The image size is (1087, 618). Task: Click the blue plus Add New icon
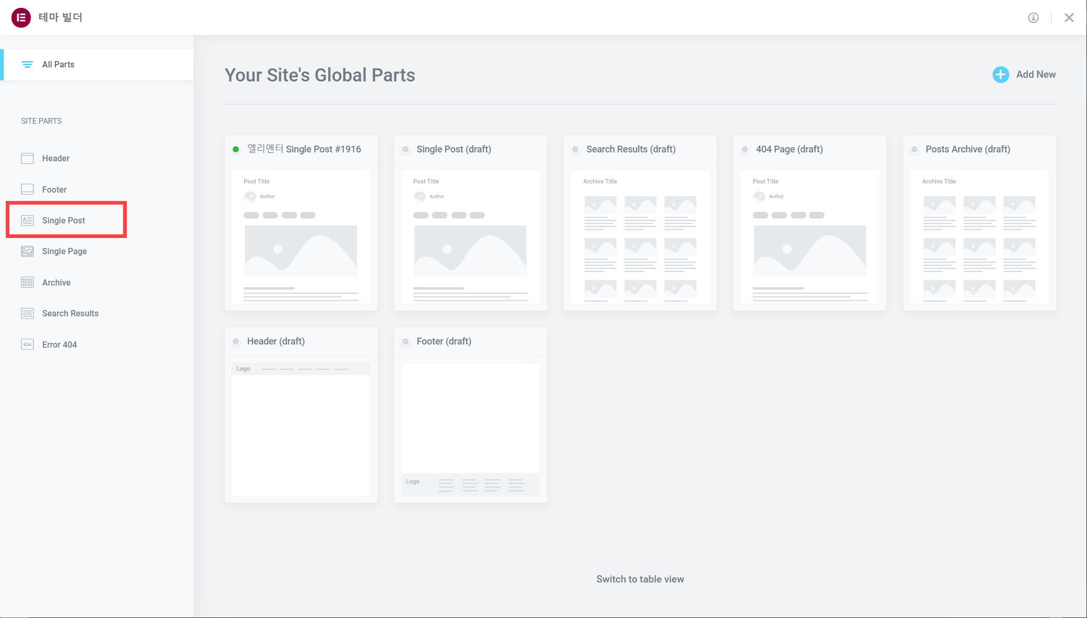coord(1000,75)
